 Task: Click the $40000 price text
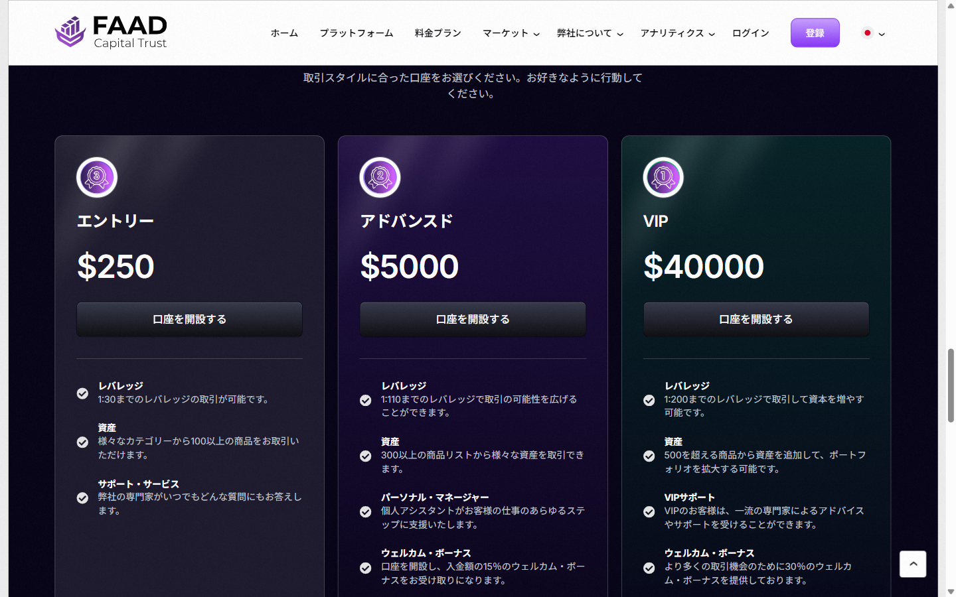704,267
